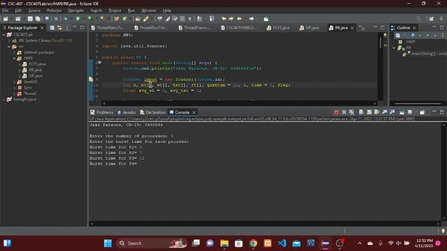Viewport: 447px width, 251px height.
Task: Collapse the CSC407Lab project node
Action: coord(3,35)
